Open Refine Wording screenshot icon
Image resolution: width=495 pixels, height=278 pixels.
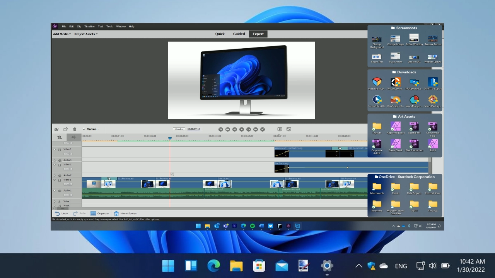[x=414, y=40]
